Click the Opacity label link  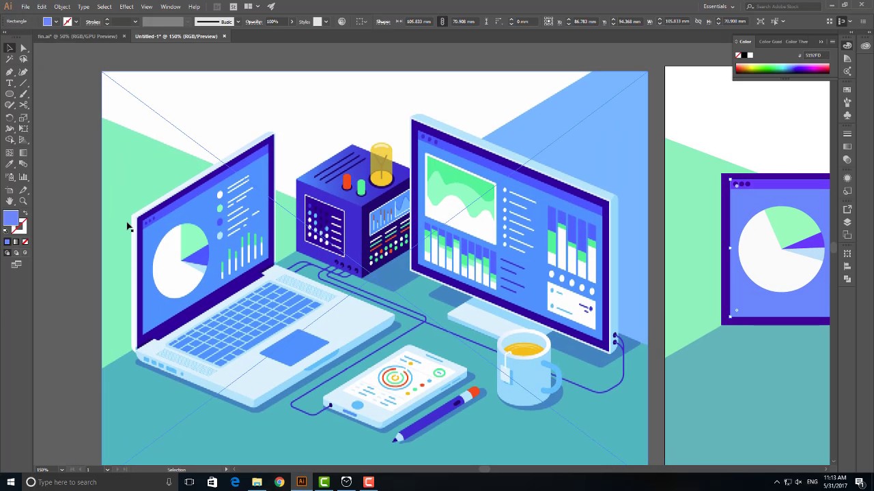coord(254,22)
